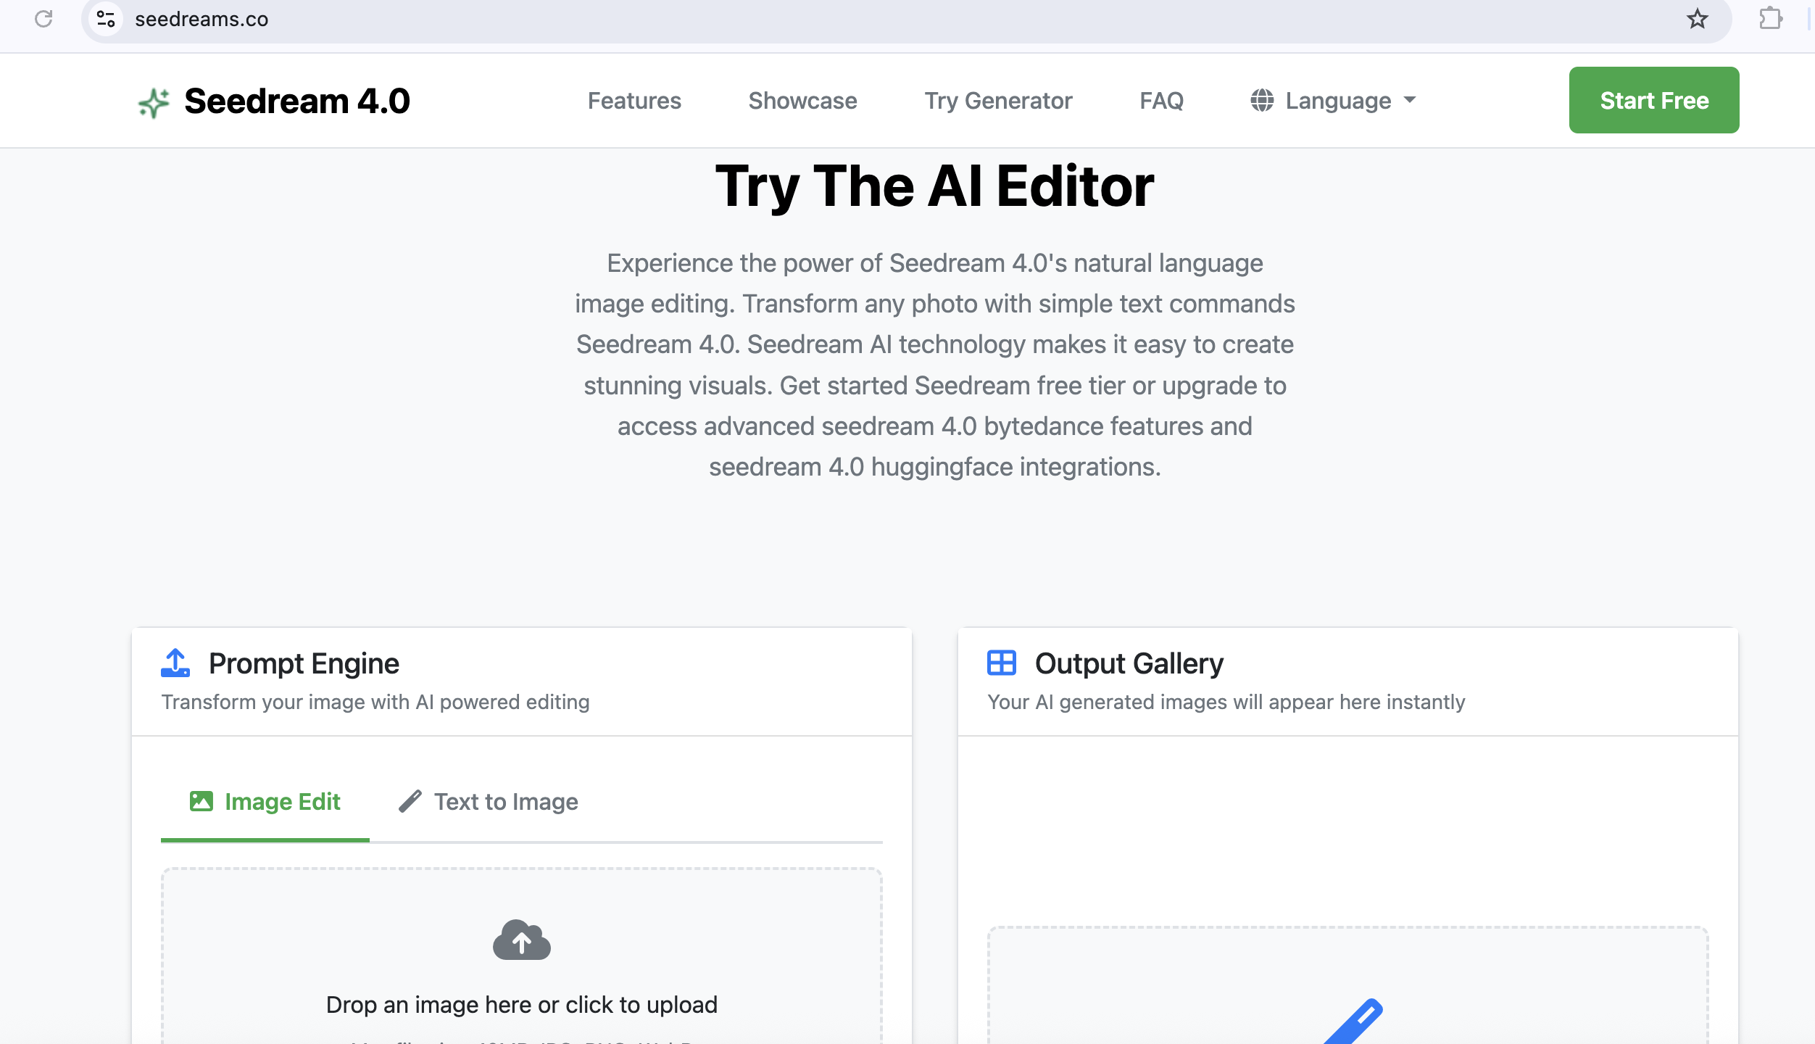The height and width of the screenshot is (1044, 1815).
Task: Click the Language dropdown caret arrow
Action: coord(1410,100)
